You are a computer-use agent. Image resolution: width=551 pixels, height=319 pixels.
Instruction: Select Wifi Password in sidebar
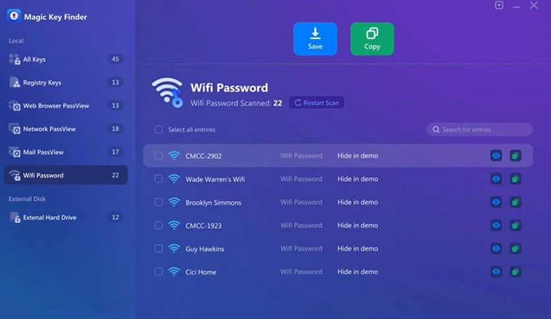coord(66,175)
